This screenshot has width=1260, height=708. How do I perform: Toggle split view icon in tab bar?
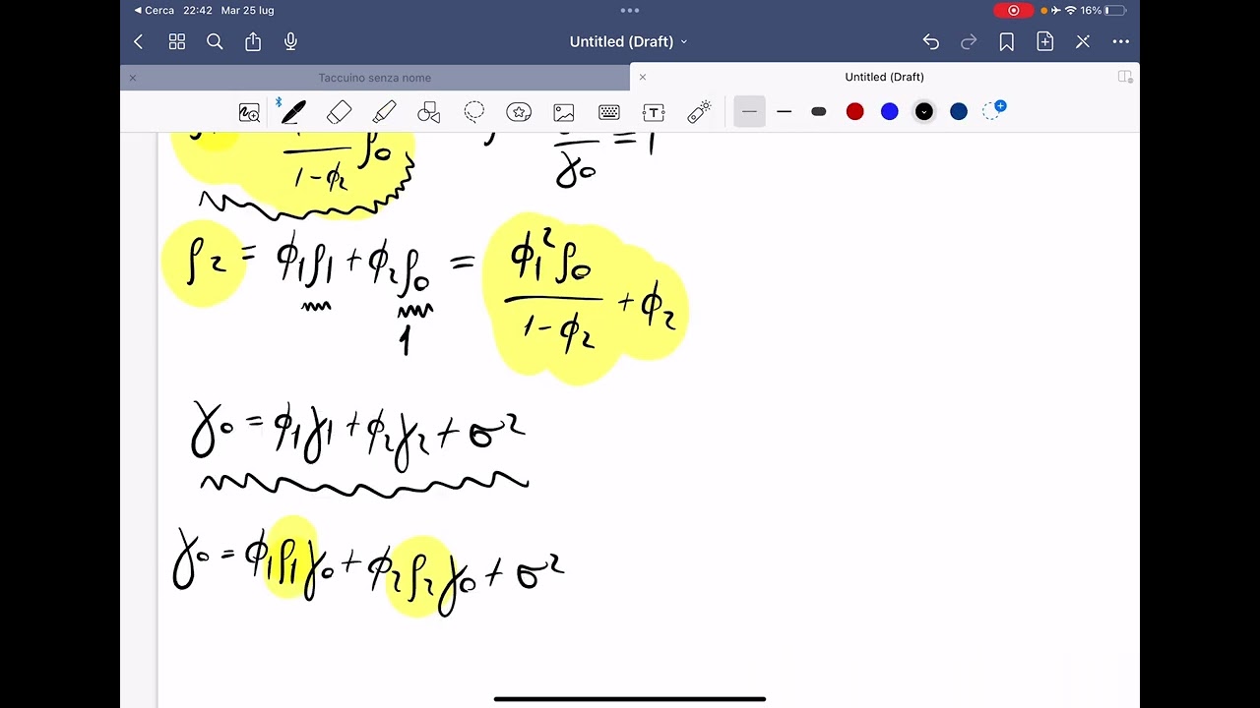tap(1125, 77)
